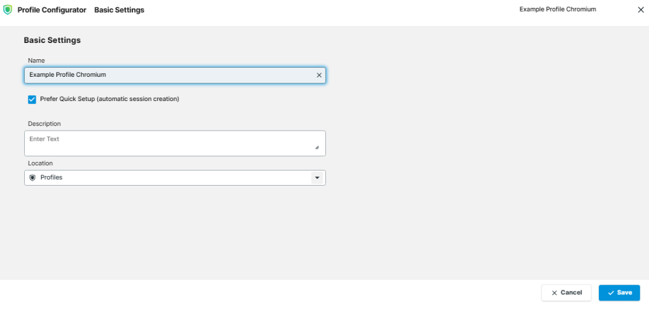Open the Location combo box showing Profiles
The height and width of the screenshot is (309, 649).
169,178
